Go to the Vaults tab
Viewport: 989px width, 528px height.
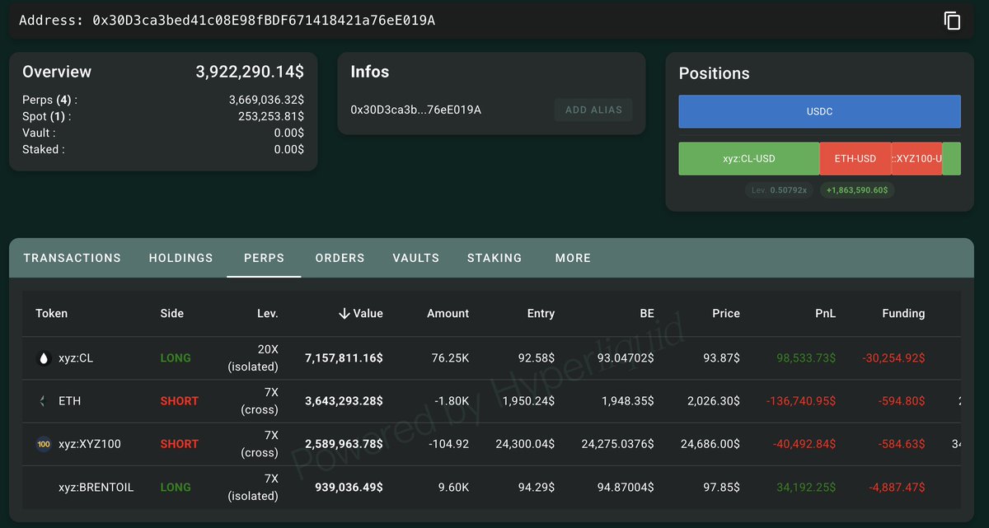coord(415,258)
